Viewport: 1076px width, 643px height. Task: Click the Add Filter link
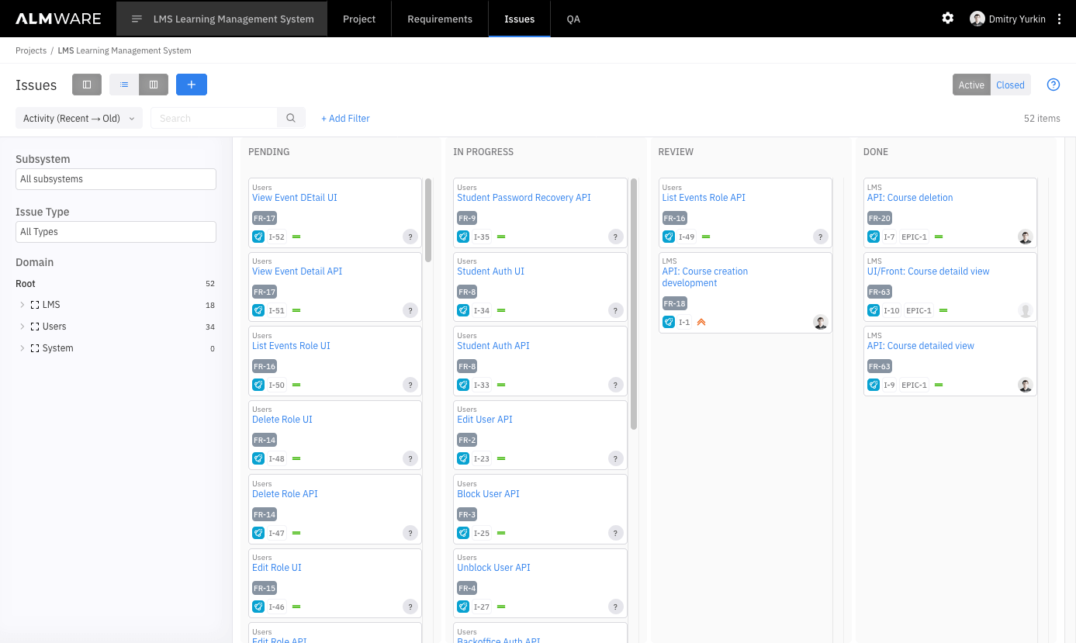[345, 119]
